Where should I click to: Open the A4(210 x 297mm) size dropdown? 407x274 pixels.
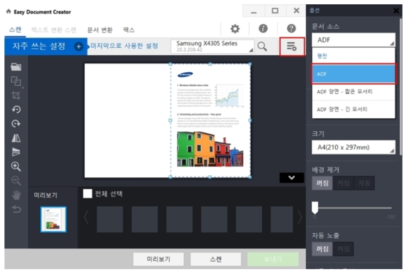354,147
